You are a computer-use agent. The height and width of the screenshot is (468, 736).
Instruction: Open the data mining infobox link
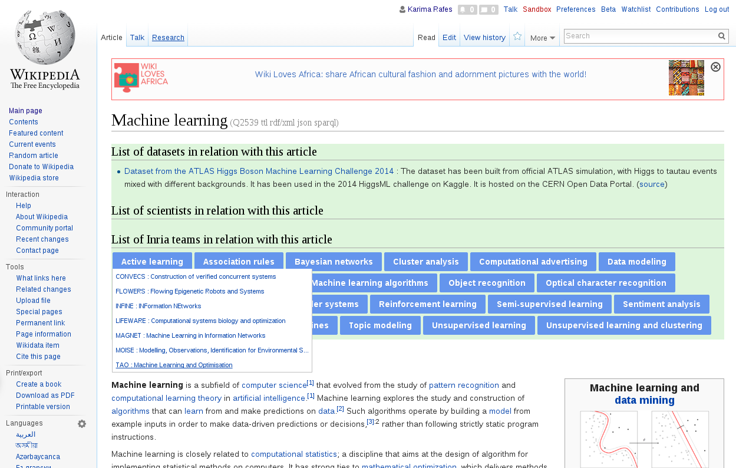(x=644, y=400)
